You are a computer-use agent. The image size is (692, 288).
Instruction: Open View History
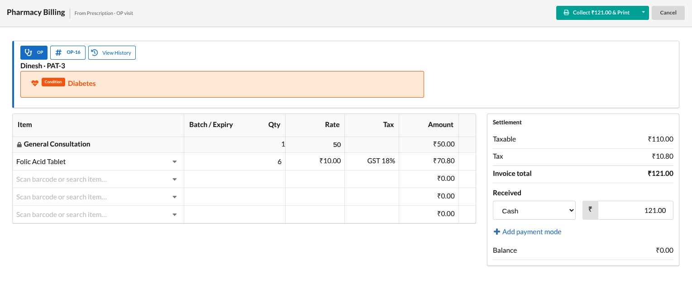click(x=112, y=52)
